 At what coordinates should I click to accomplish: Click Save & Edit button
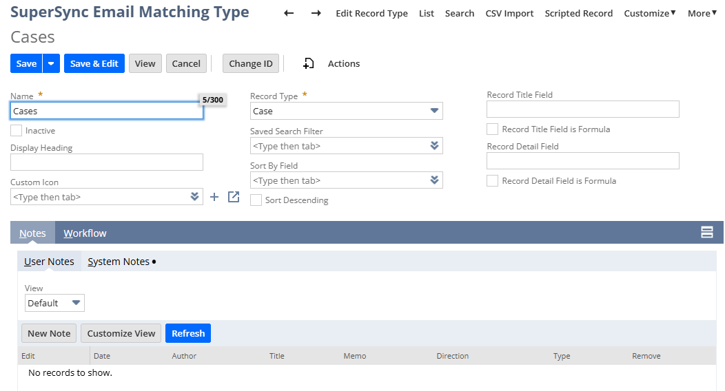[x=94, y=64]
